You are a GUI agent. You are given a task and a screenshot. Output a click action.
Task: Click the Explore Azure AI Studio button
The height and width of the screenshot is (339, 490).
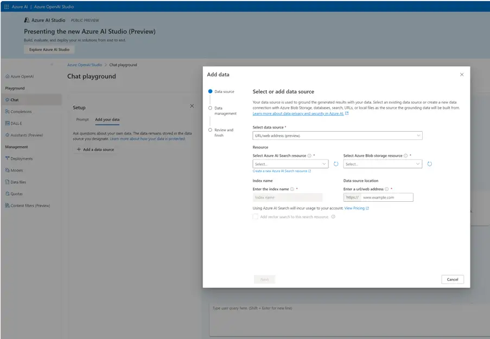pos(49,49)
